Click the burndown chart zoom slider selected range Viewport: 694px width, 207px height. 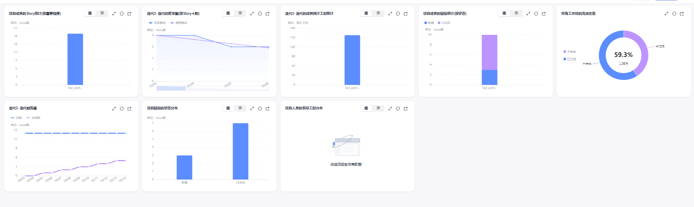tap(171, 88)
